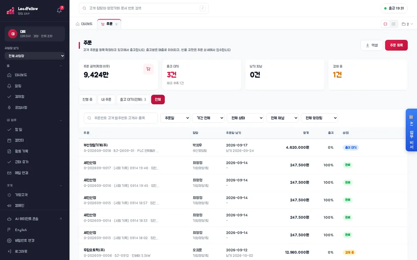Open 캠페인 in the sidebar

tap(35, 206)
